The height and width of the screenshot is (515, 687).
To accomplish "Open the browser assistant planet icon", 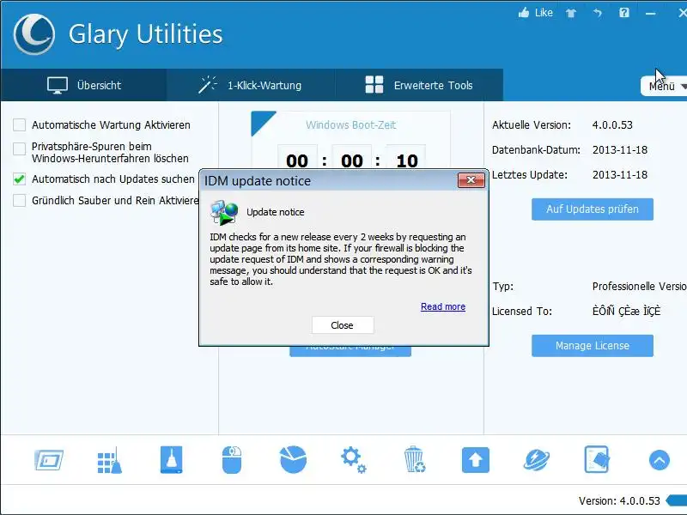I will (536, 460).
